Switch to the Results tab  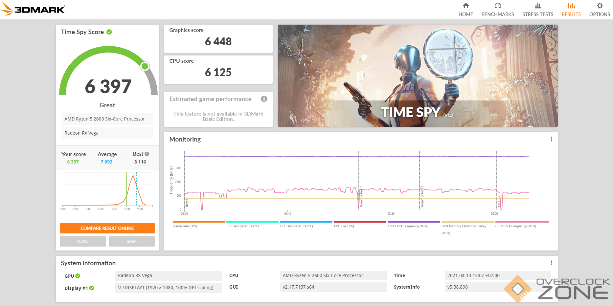coord(571,10)
